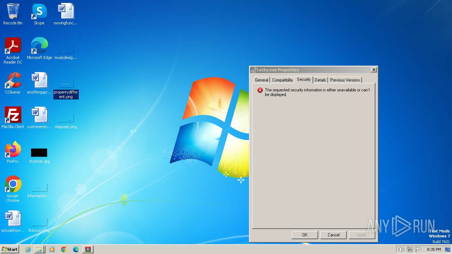452x254 pixels.
Task: Select the actualshow Word document
Action: (x=13, y=222)
